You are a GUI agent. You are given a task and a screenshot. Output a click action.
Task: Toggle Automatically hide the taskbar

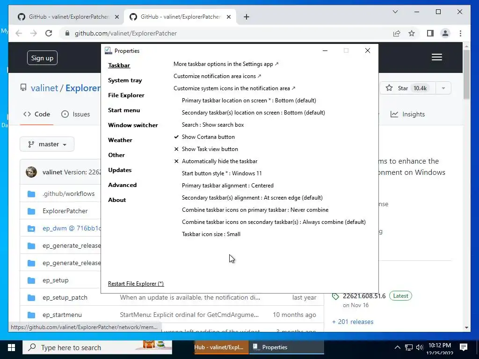[x=216, y=161]
